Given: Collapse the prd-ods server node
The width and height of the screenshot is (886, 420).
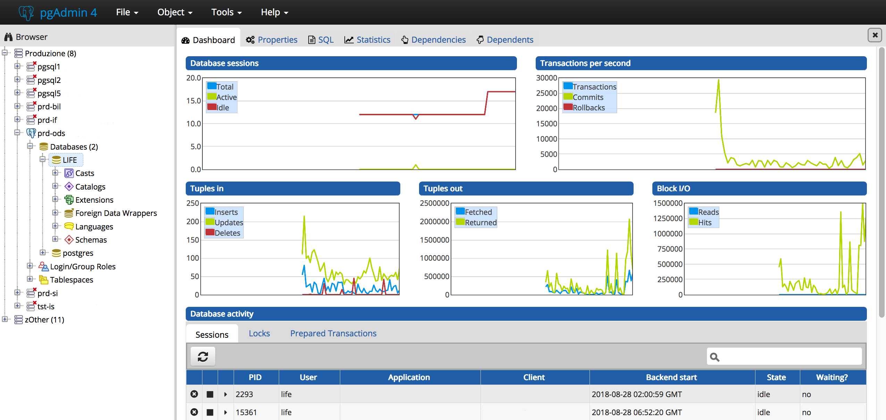Looking at the screenshot, I should (17, 132).
